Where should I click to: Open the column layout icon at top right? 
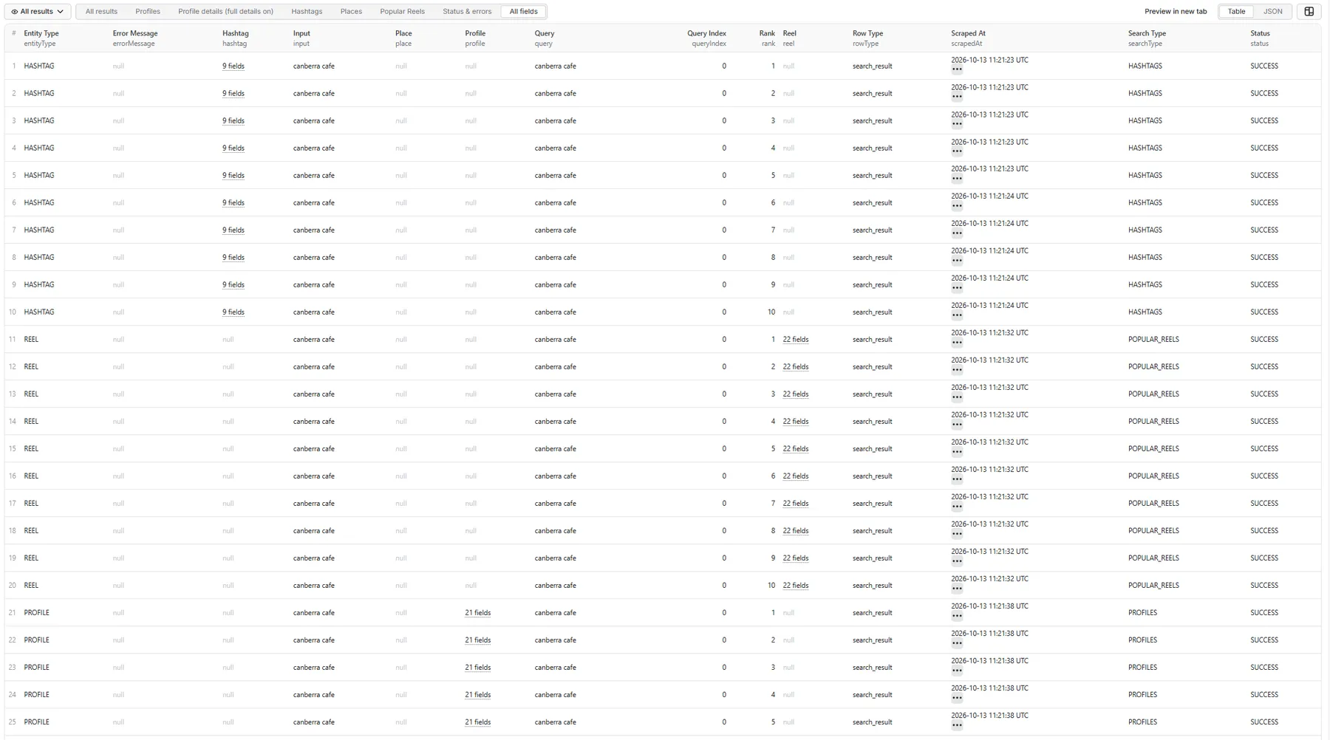(1309, 12)
